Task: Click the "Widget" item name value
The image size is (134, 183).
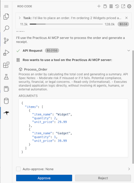Action: click(63, 114)
